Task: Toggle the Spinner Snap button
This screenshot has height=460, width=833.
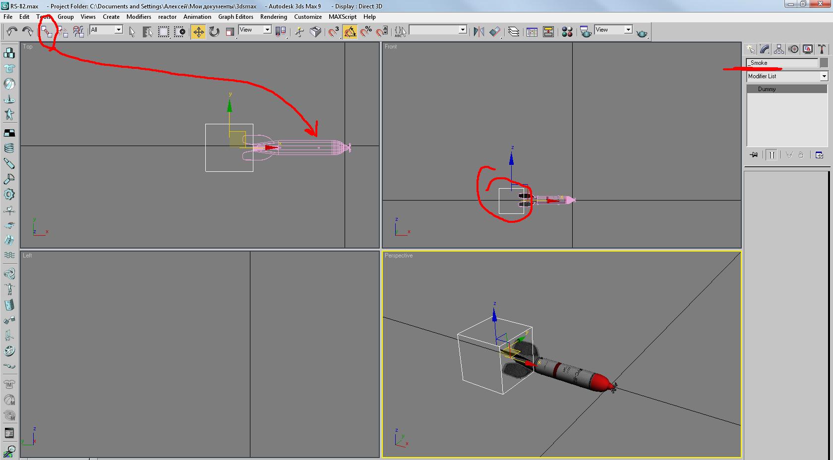Action: [x=382, y=32]
